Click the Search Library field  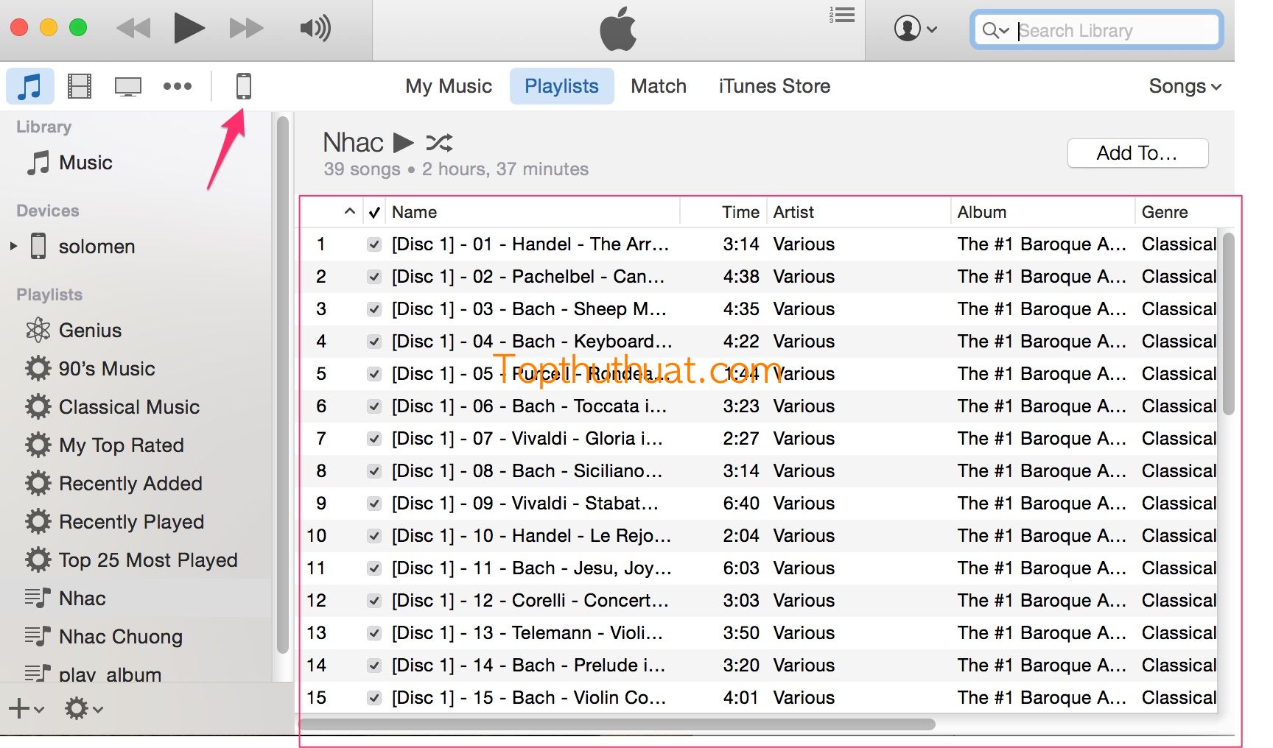(x=1097, y=30)
